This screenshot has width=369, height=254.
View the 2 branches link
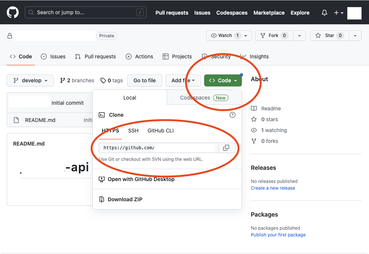click(x=77, y=80)
